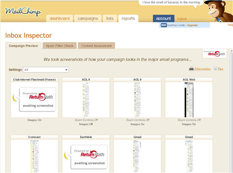This screenshot has height=173, width=233.
Task: Open the dashboard tab
Action: (x=60, y=18)
